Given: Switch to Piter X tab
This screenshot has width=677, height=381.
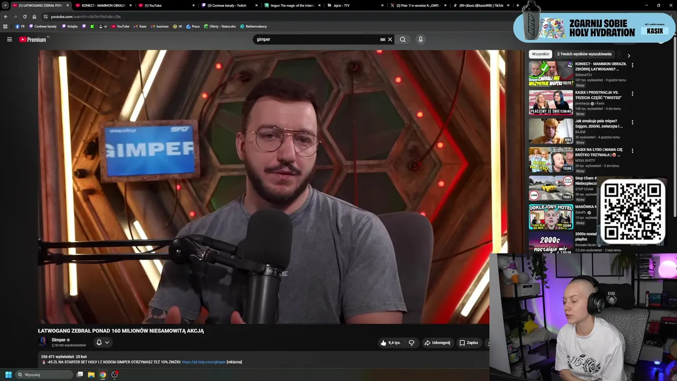Looking at the screenshot, I should [x=418, y=5].
